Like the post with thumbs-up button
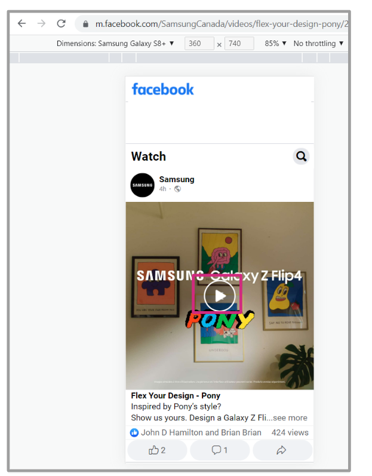 click(157, 450)
